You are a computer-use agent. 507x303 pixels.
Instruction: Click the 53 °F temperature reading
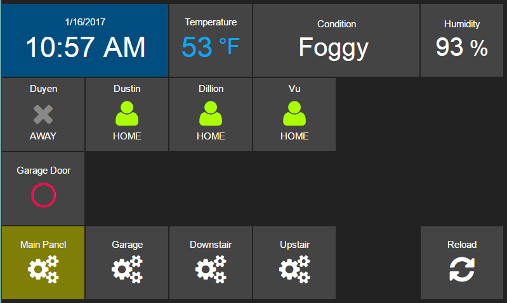(211, 48)
